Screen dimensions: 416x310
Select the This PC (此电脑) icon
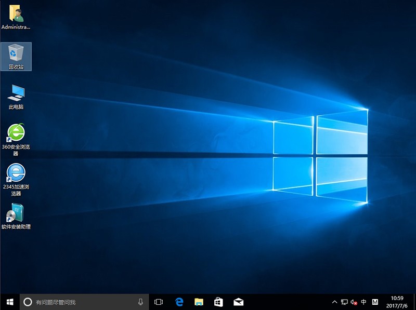point(16,97)
